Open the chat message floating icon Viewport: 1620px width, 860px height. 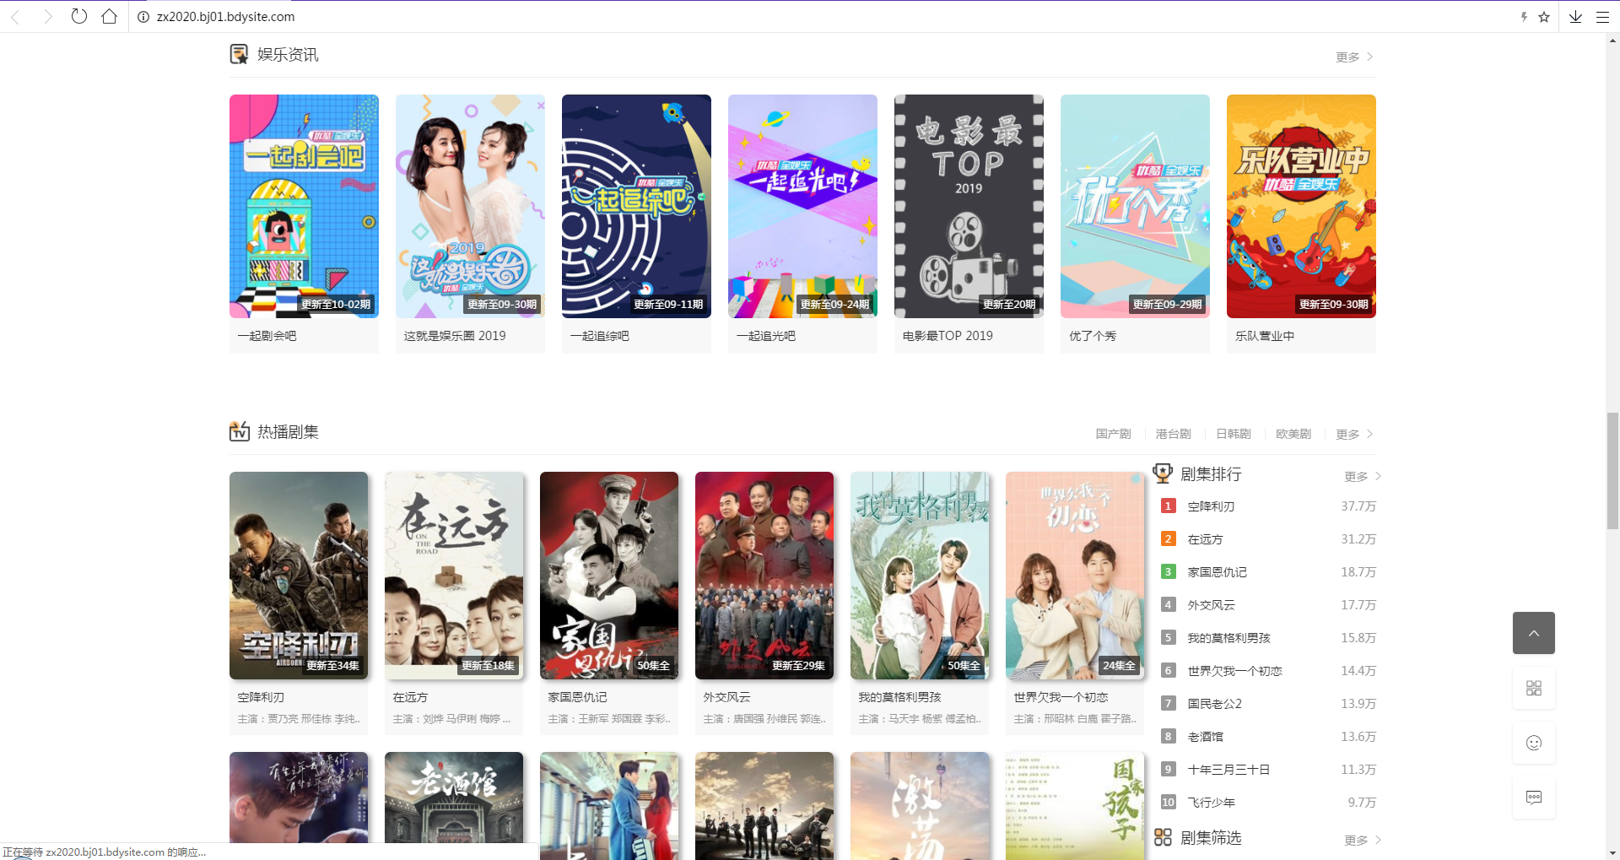[1533, 798]
